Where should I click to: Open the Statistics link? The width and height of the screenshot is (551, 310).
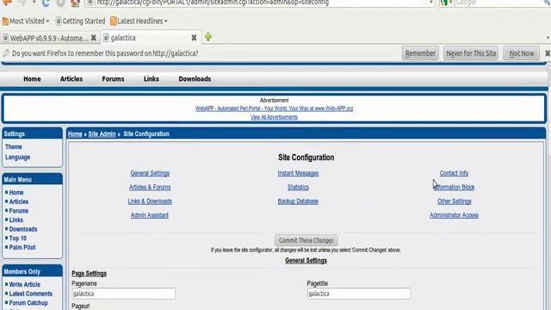[298, 187]
